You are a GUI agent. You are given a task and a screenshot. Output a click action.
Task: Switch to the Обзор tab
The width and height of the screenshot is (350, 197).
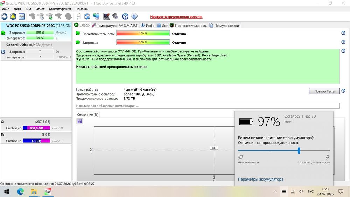pyautogui.click(x=82, y=25)
